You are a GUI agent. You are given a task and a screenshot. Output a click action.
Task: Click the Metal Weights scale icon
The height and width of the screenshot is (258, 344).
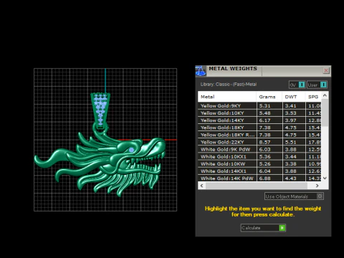coord(201,71)
